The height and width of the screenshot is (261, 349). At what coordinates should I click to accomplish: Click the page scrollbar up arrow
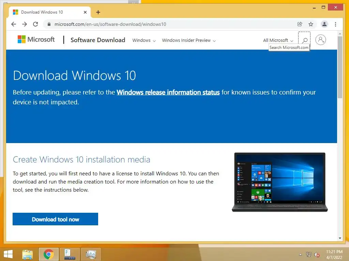[340, 34]
